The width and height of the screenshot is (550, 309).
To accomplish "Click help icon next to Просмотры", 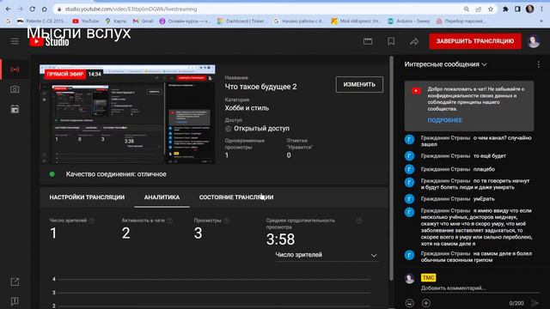I will coord(226,221).
